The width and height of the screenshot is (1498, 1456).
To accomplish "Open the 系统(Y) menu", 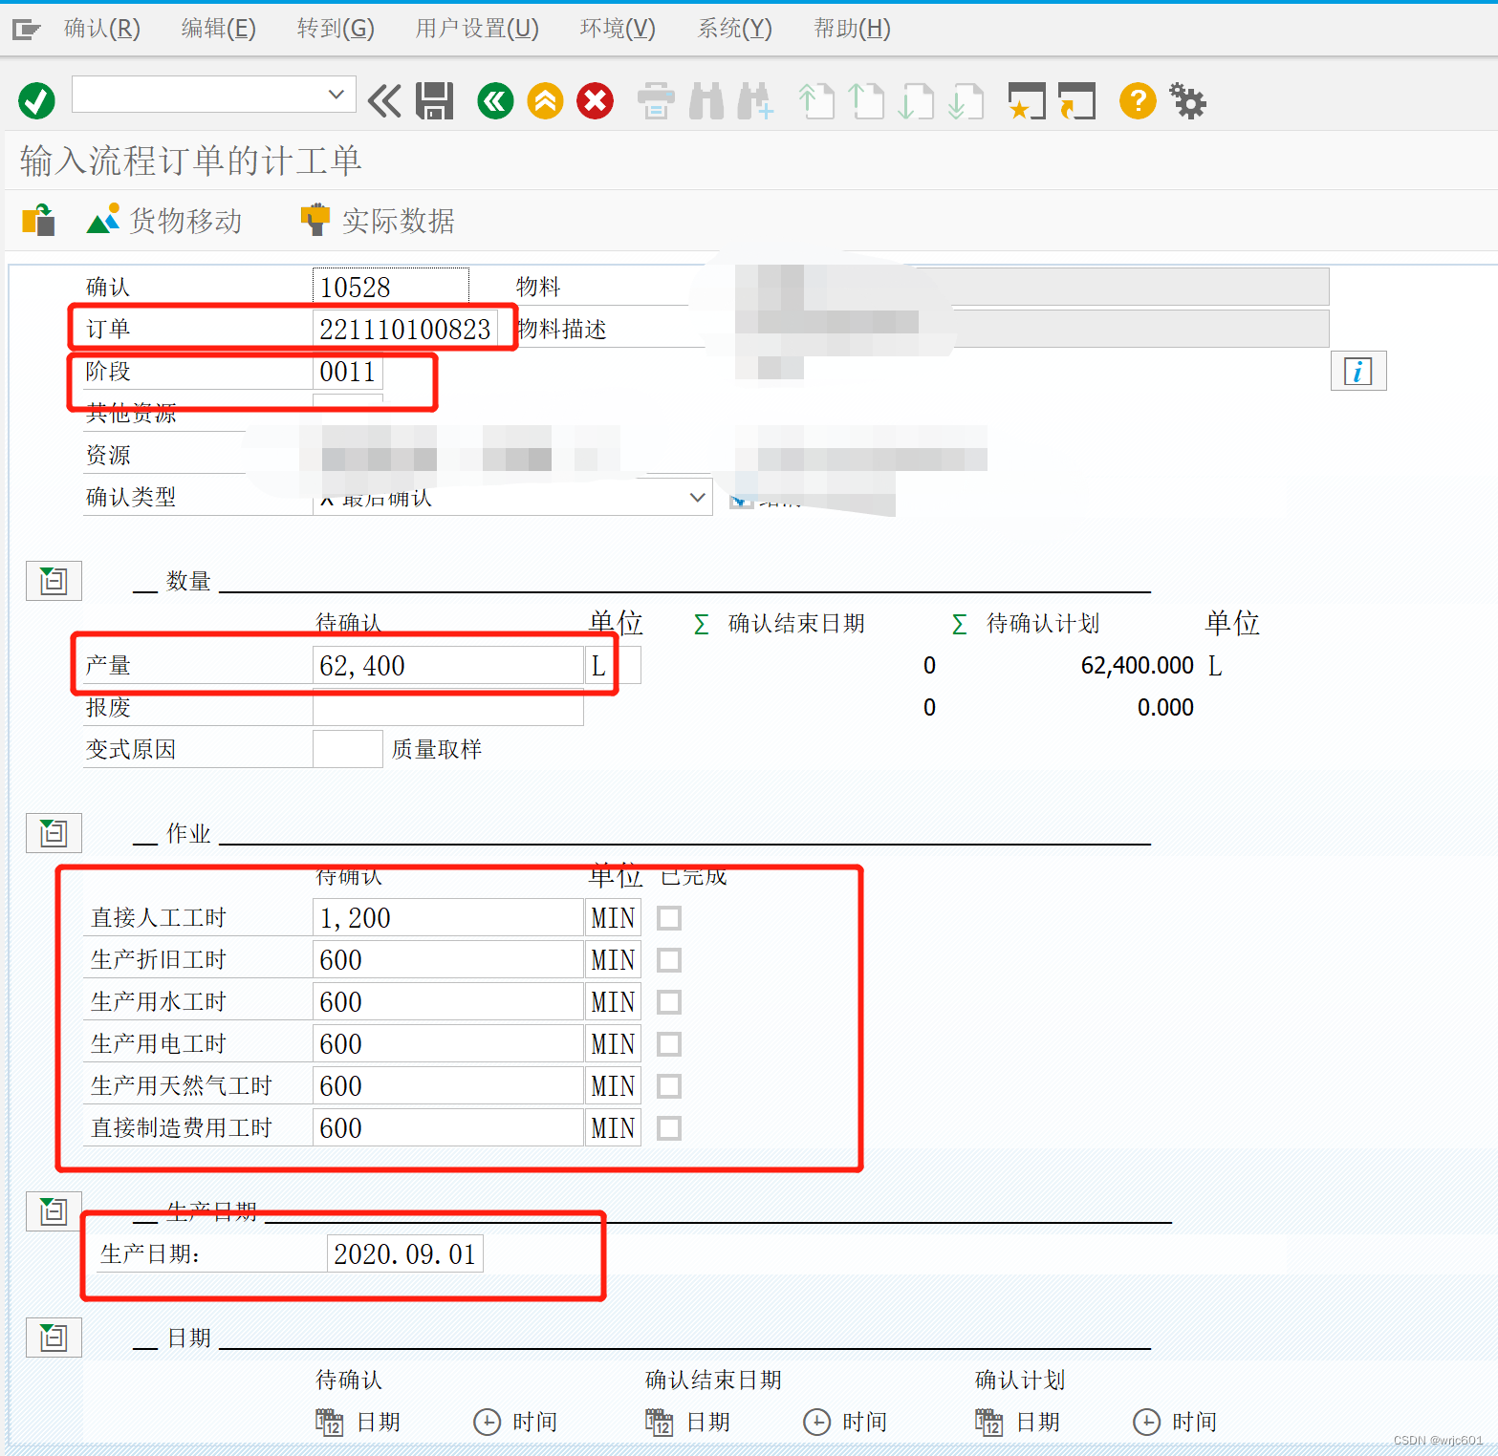I will tap(733, 28).
